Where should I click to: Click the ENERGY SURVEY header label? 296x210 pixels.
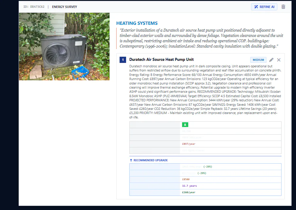[64, 7]
